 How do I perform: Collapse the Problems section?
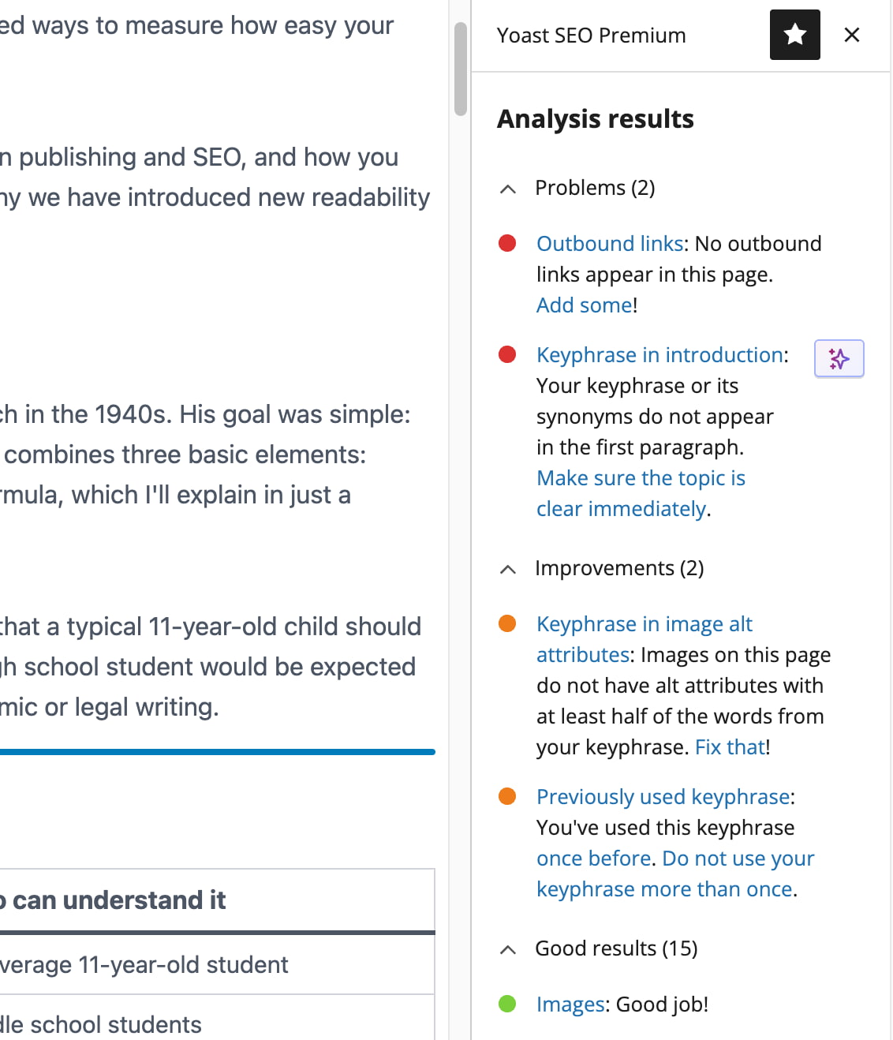click(x=507, y=189)
